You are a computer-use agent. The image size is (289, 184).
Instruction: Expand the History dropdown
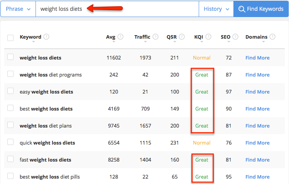(216, 9)
